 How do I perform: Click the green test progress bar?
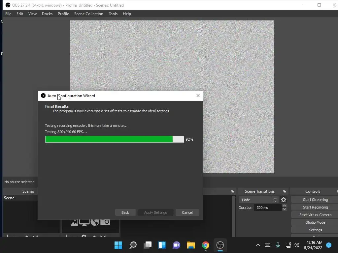tap(115, 139)
